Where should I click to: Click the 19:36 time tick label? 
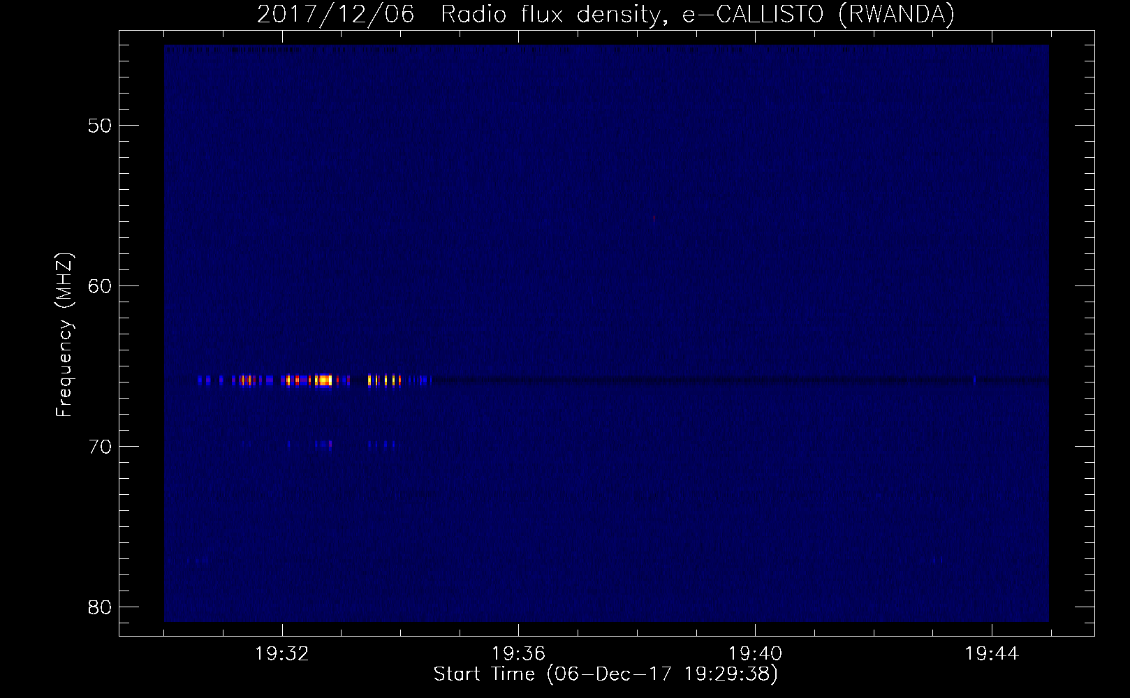point(518,654)
